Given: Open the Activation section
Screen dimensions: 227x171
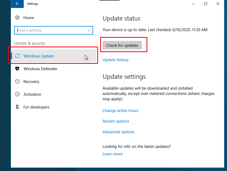Looking at the screenshot, I should click(33, 94).
